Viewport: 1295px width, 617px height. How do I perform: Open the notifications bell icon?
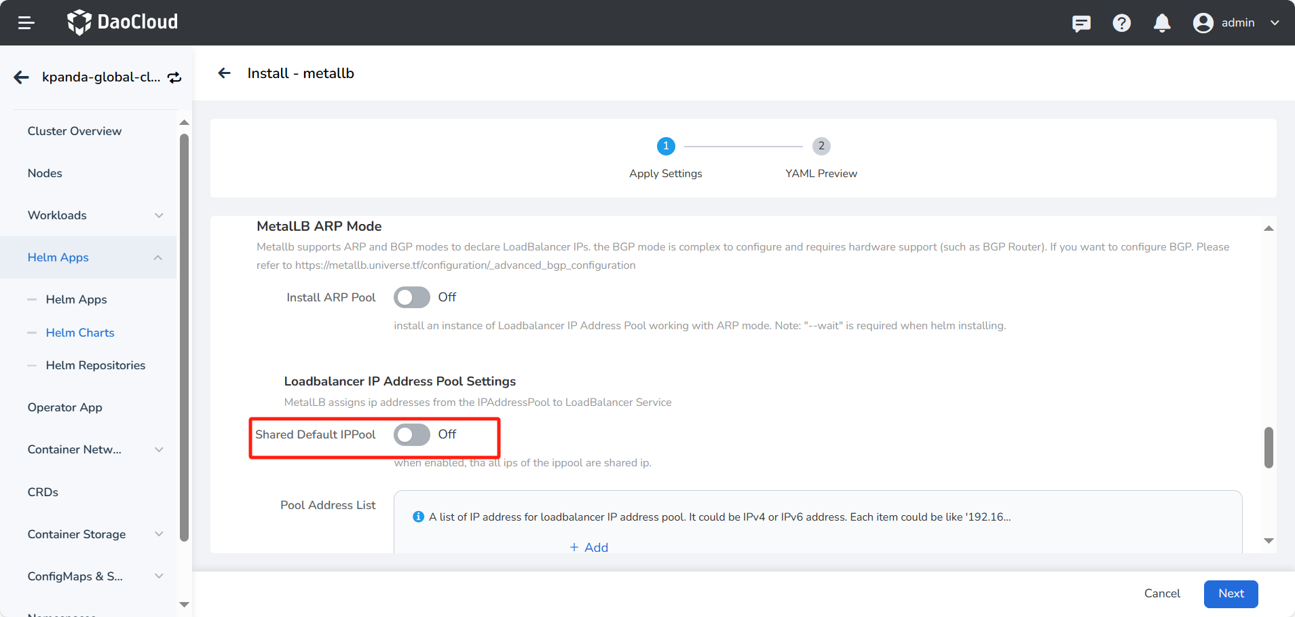click(x=1162, y=23)
